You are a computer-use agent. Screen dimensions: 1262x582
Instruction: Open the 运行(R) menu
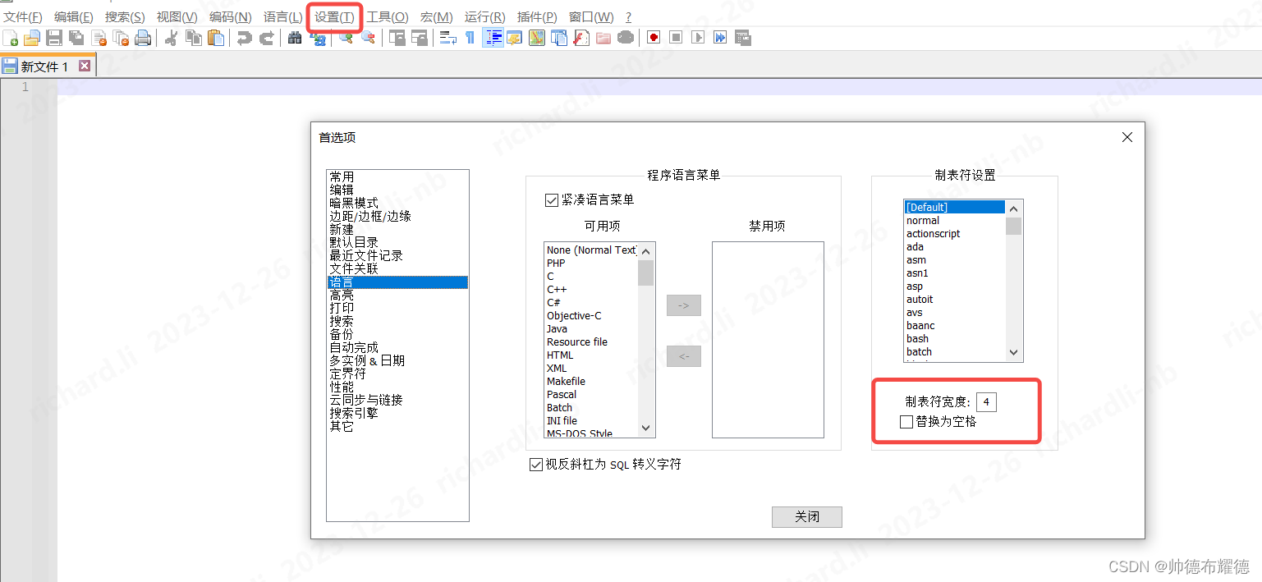483,16
